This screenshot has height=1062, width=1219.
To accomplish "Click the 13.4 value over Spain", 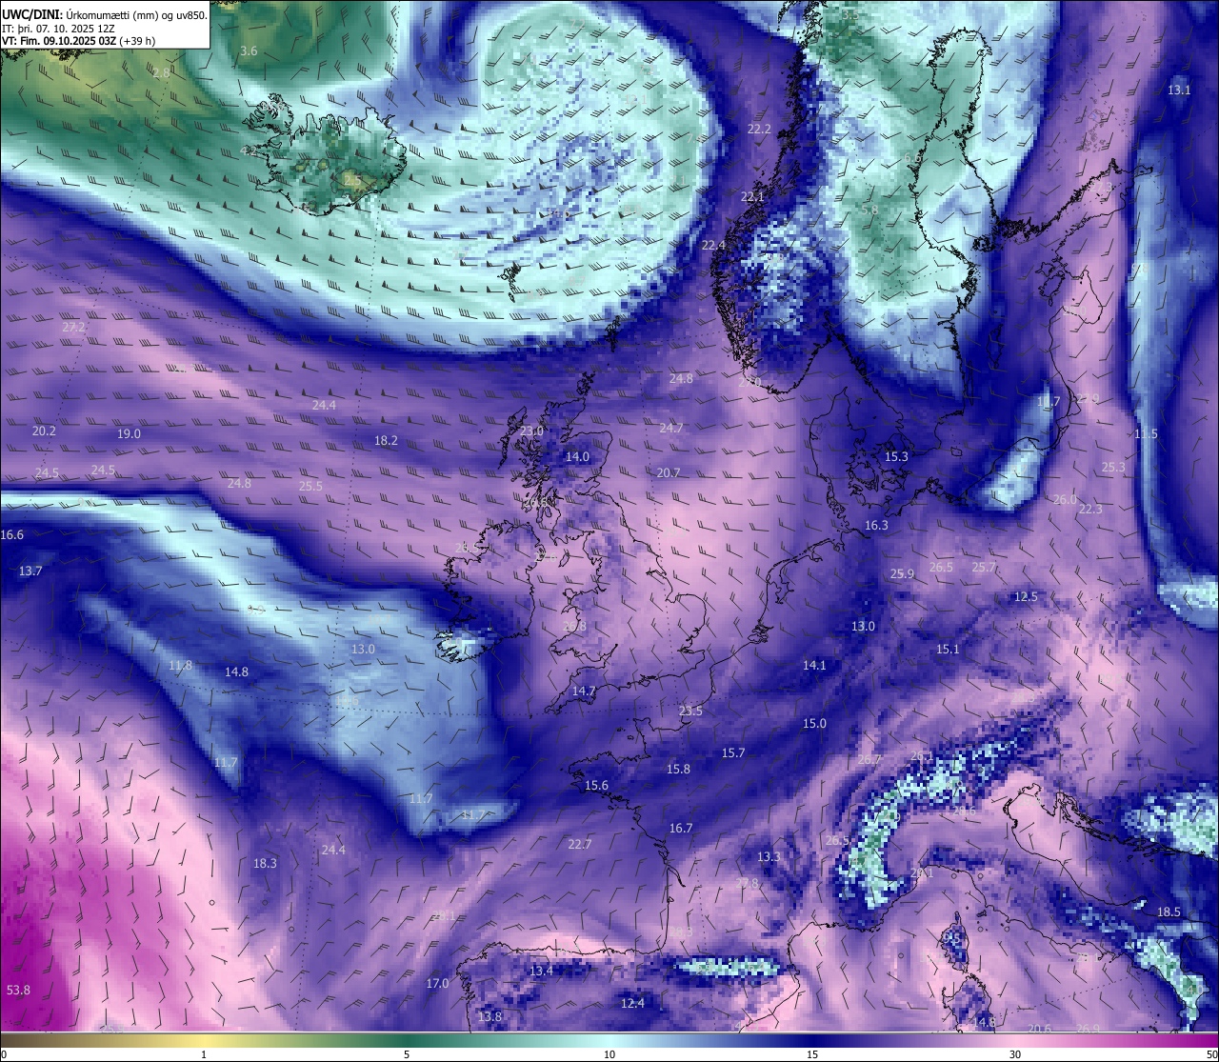I will [541, 971].
